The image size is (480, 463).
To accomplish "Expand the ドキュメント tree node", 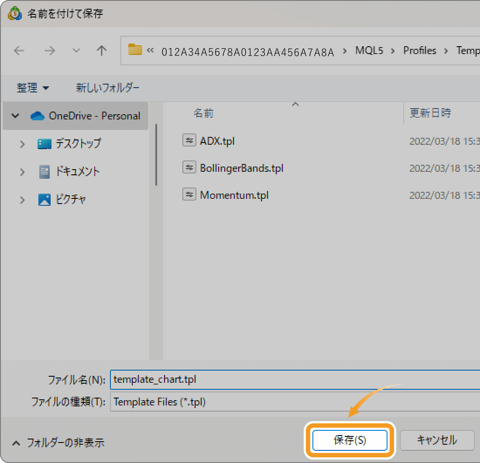I will (22, 172).
